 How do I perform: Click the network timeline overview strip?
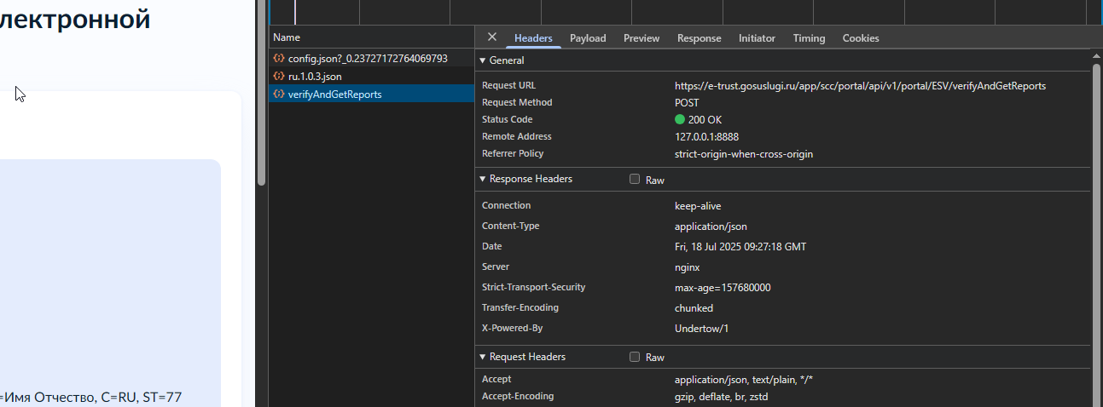(685, 12)
